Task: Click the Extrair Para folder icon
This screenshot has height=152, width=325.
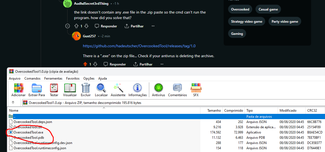Action: click(37, 88)
